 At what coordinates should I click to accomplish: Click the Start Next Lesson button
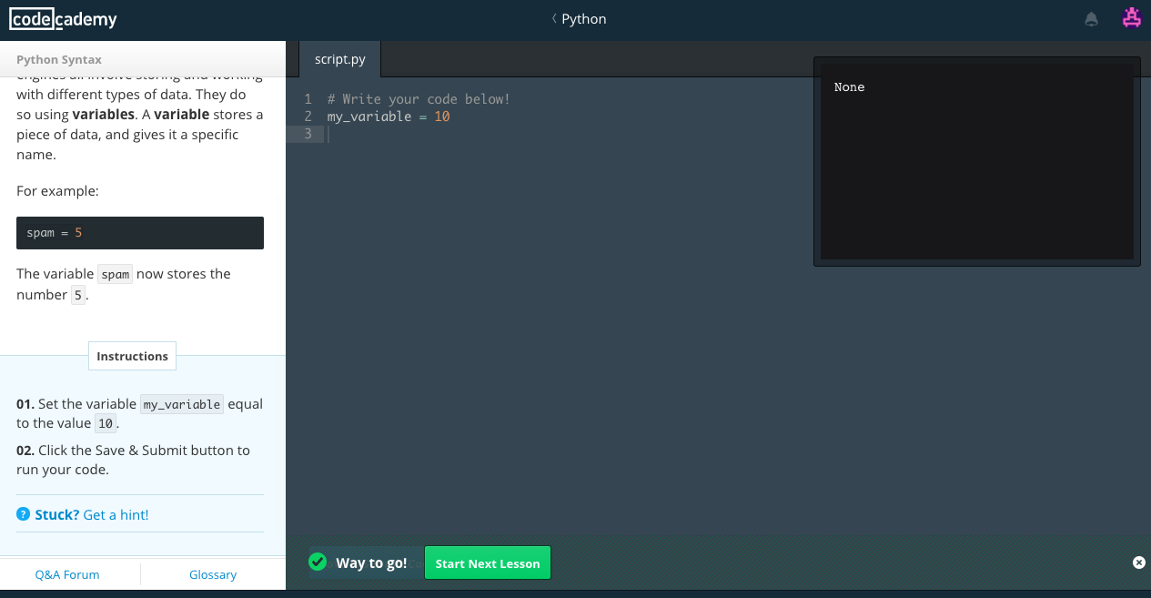488,563
